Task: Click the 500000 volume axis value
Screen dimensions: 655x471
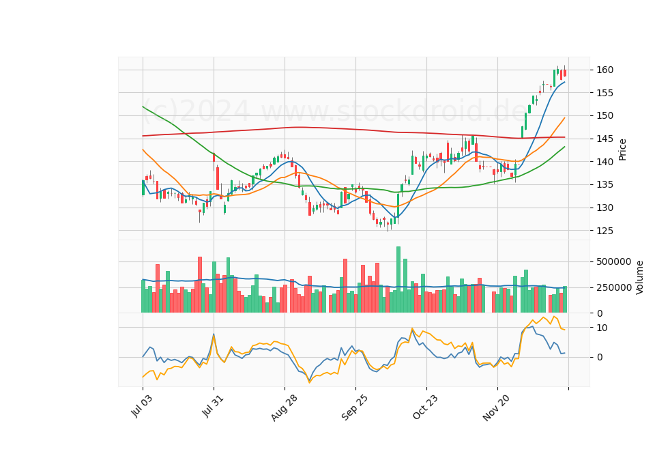Action: [x=613, y=262]
